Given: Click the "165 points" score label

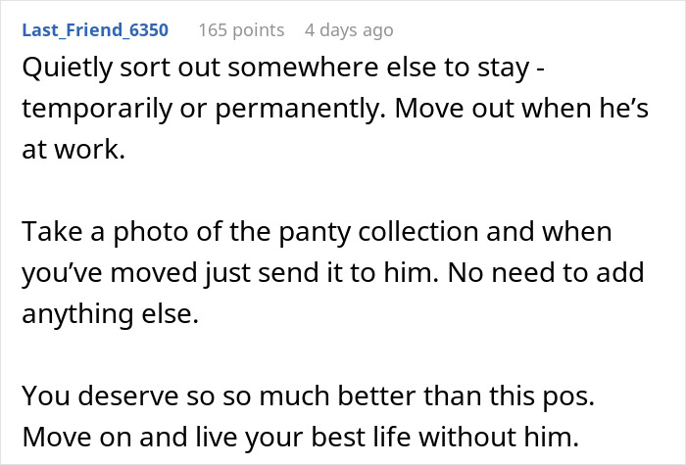Looking at the screenshot, I should pyautogui.click(x=241, y=29).
